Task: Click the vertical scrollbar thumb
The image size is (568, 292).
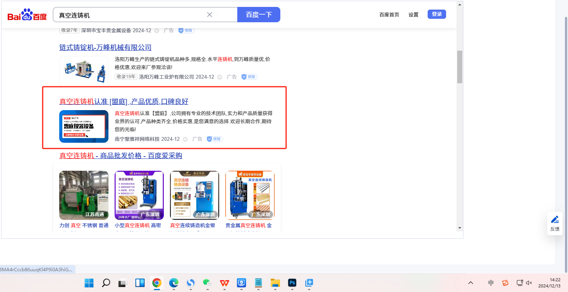Action: (460, 67)
